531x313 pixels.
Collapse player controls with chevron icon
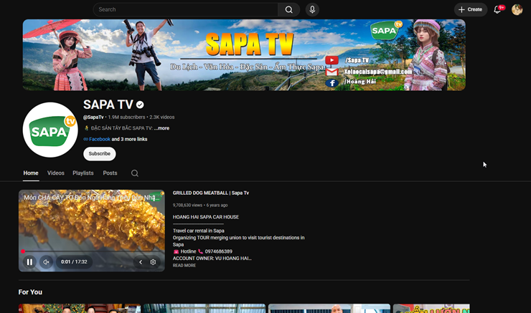click(141, 262)
